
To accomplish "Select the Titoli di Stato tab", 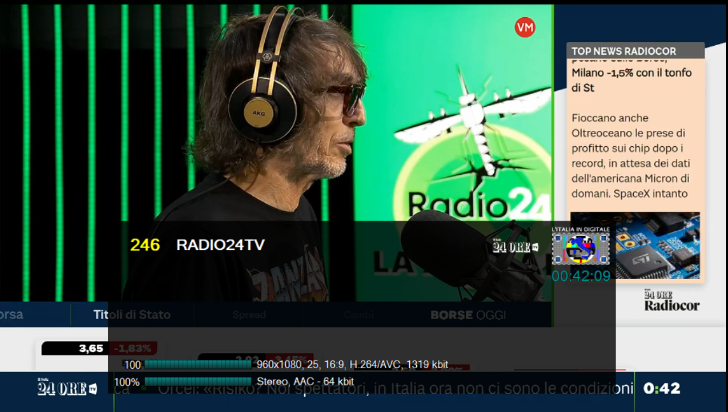I will coord(132,315).
